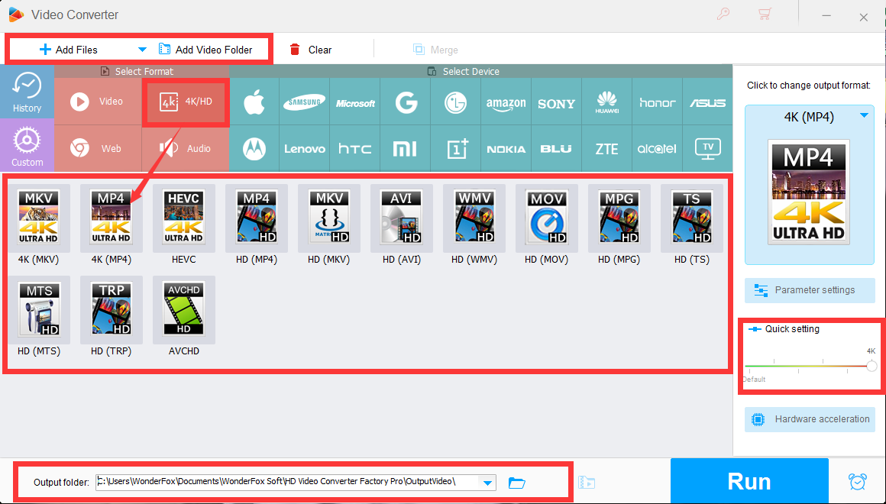Click the alarm clock schedule icon
Screen dimensions: 886x504
click(857, 481)
